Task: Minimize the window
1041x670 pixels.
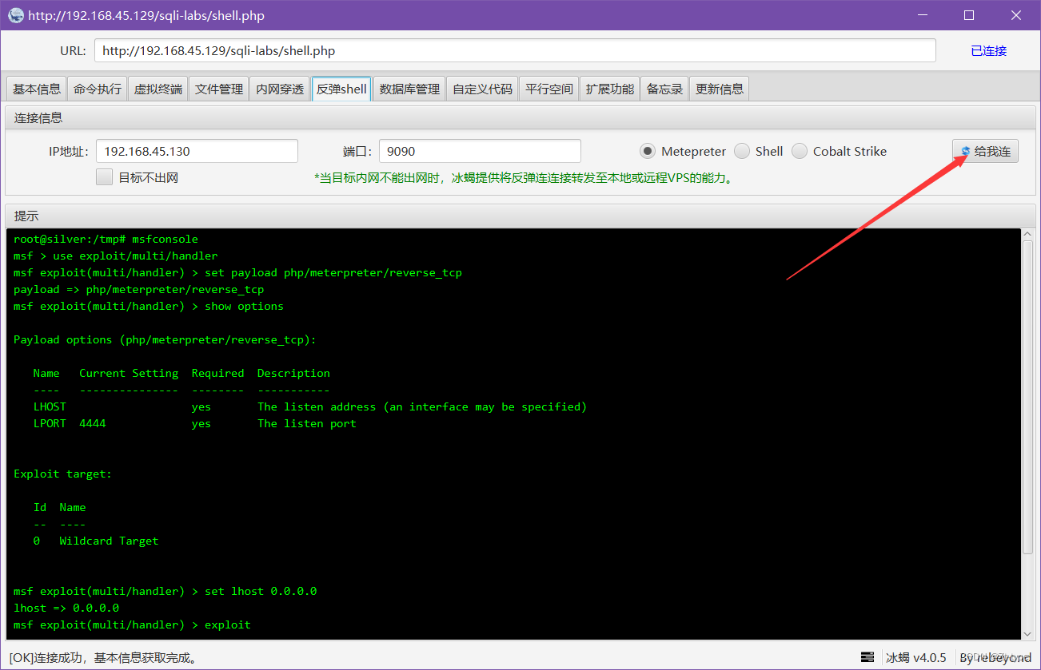Action: (921, 15)
